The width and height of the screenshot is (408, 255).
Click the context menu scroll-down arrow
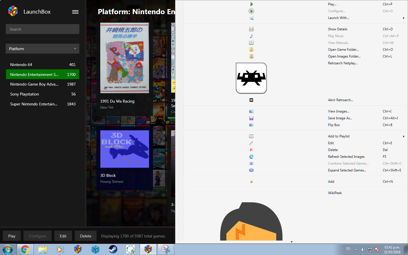pyautogui.click(x=292, y=242)
